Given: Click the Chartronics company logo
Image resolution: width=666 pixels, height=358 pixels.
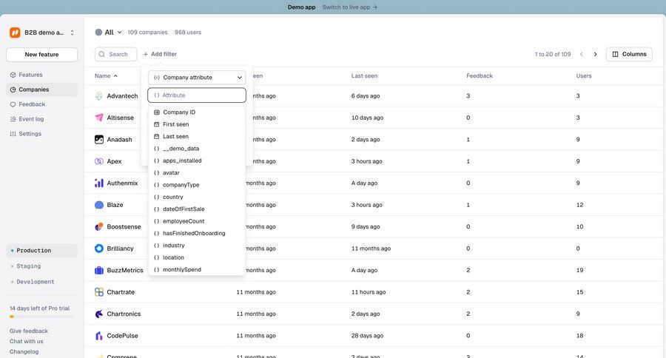Looking at the screenshot, I should [x=99, y=314].
